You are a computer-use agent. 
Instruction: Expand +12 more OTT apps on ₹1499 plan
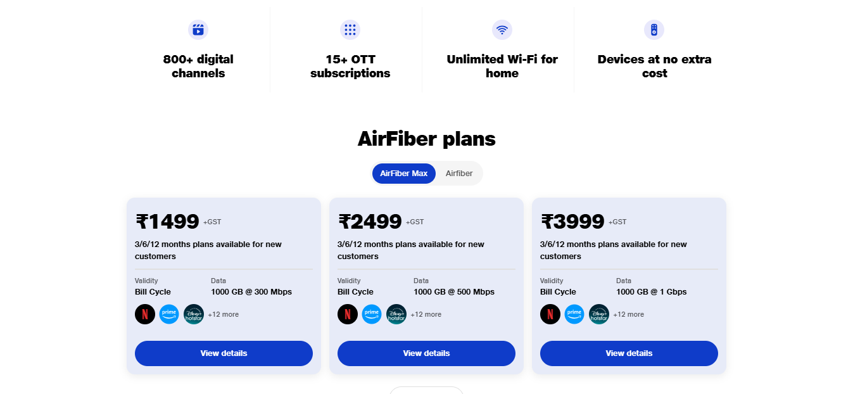224,314
